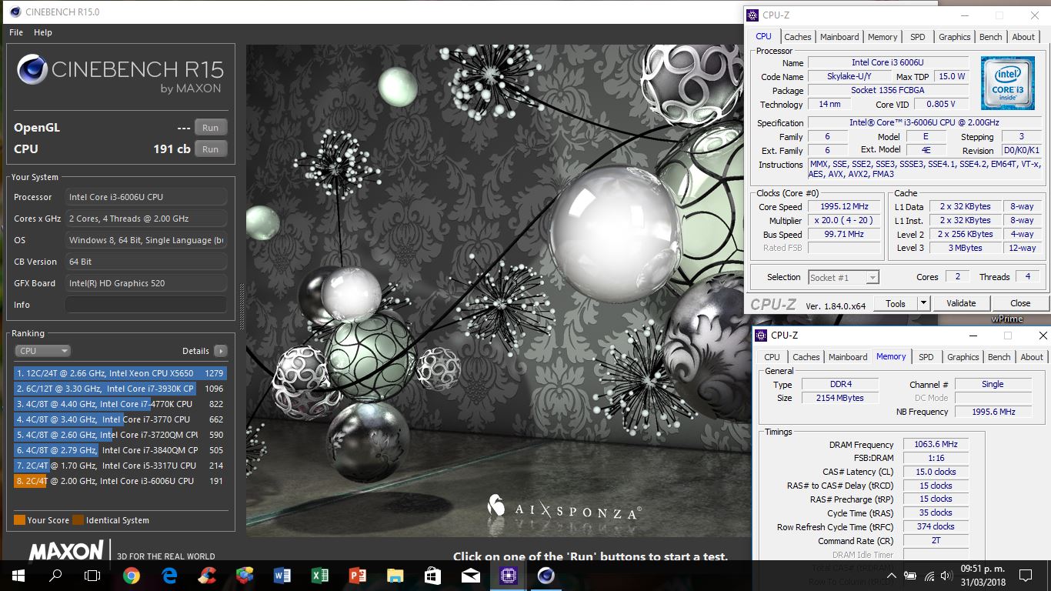This screenshot has width=1051, height=591.
Task: Open Task View on taskbar
Action: pos(92,575)
